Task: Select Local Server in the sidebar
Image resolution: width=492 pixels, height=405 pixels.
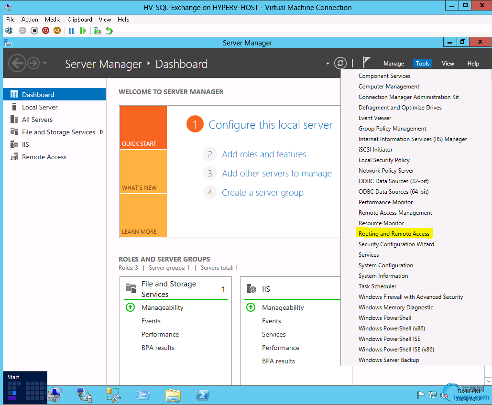Action: (40, 107)
